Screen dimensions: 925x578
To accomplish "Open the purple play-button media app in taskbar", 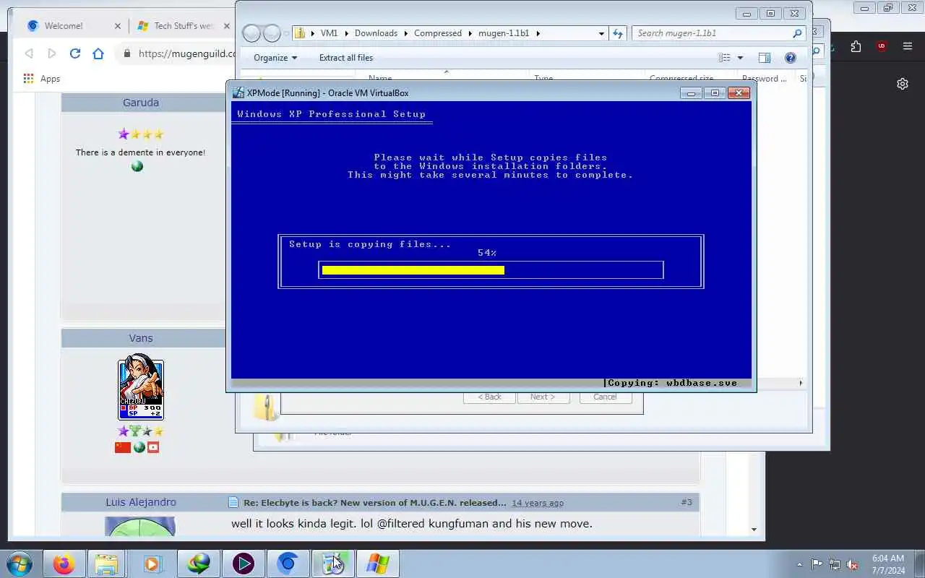I will pyautogui.click(x=243, y=564).
